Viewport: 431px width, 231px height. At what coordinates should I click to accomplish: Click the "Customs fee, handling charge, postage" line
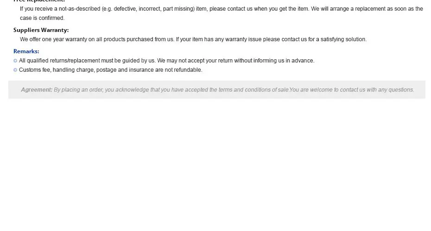pos(110,70)
